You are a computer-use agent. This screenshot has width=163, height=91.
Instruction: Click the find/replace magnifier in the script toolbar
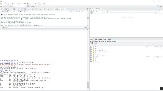point(19,11)
